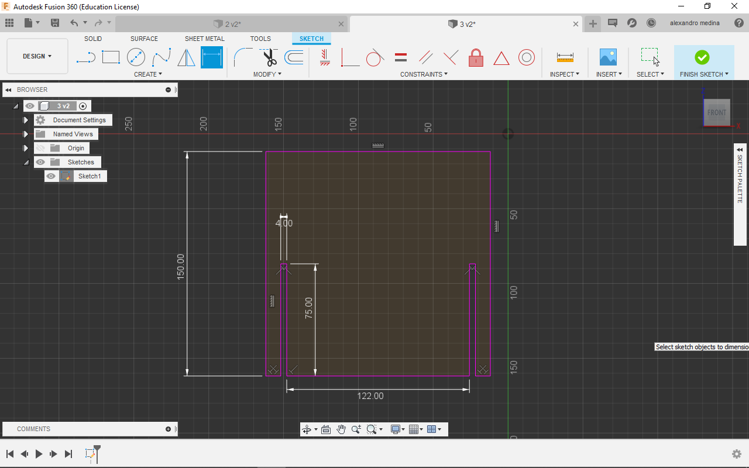The width and height of the screenshot is (749, 468).
Task: Toggle Origin folder visibility
Action: pyautogui.click(x=40, y=148)
